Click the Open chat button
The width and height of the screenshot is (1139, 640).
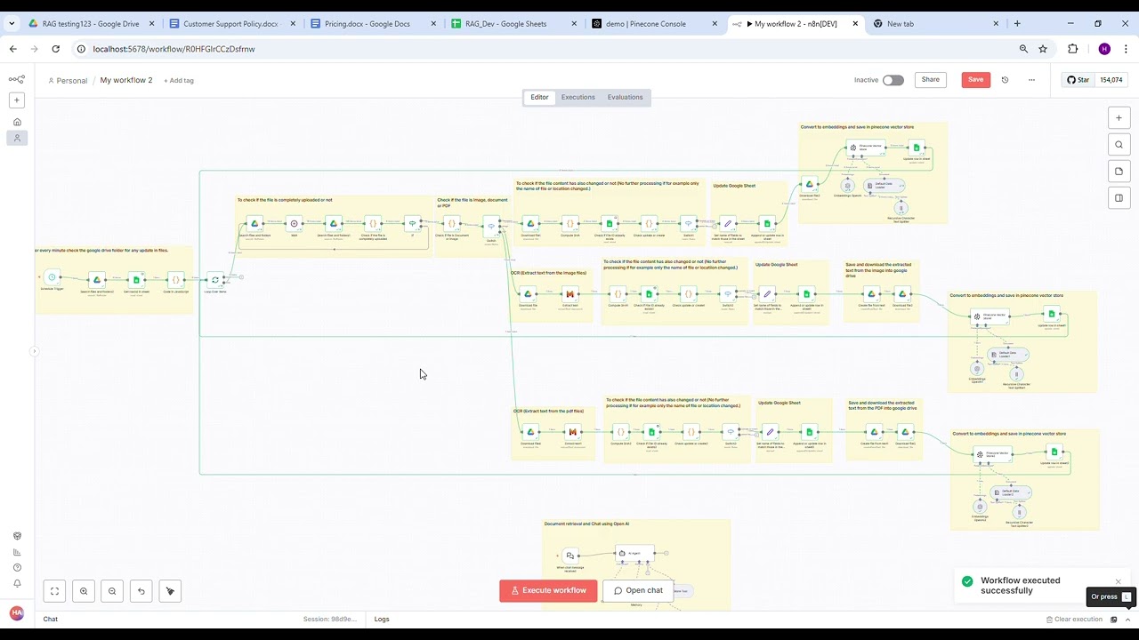[638, 590]
